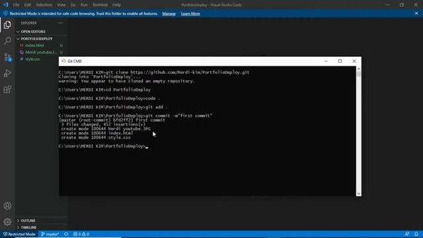Open the Help menu
423x238 pixels.
pyautogui.click(x=116, y=5)
